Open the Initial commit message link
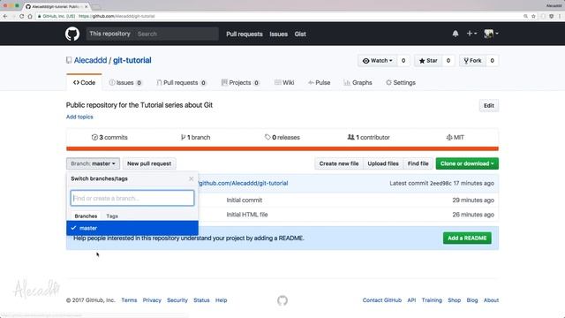Viewport: 565px width, 318px height. pyautogui.click(x=245, y=201)
